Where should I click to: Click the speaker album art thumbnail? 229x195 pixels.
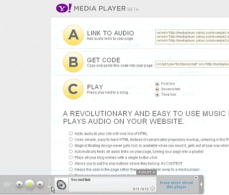coord(61,184)
